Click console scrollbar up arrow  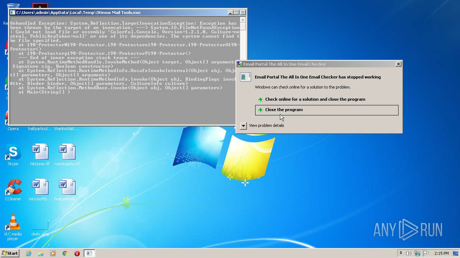pos(243,20)
